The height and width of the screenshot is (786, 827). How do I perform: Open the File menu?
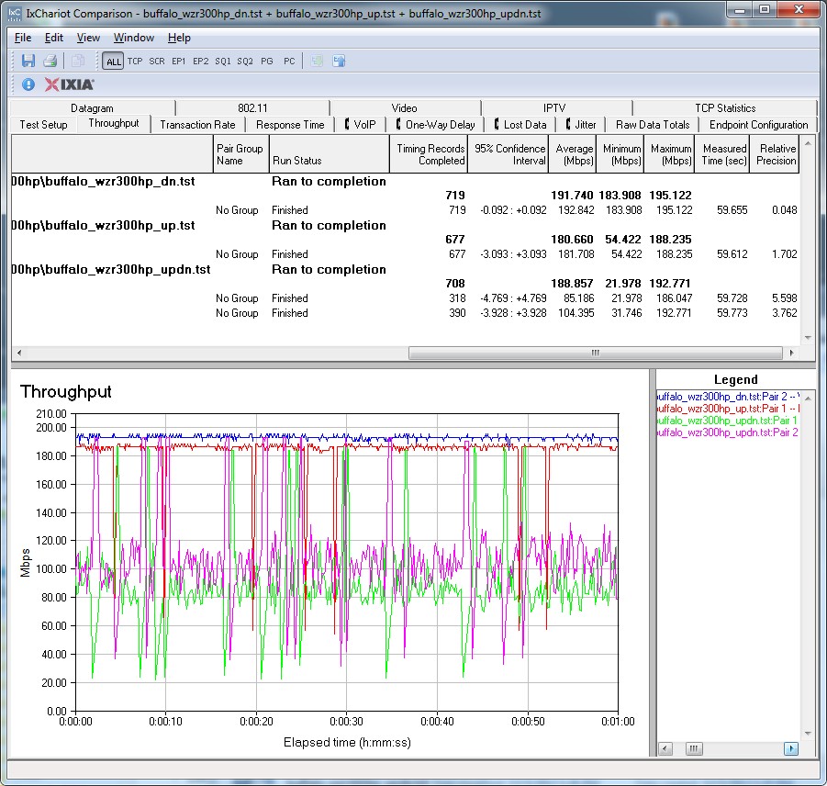coord(23,38)
